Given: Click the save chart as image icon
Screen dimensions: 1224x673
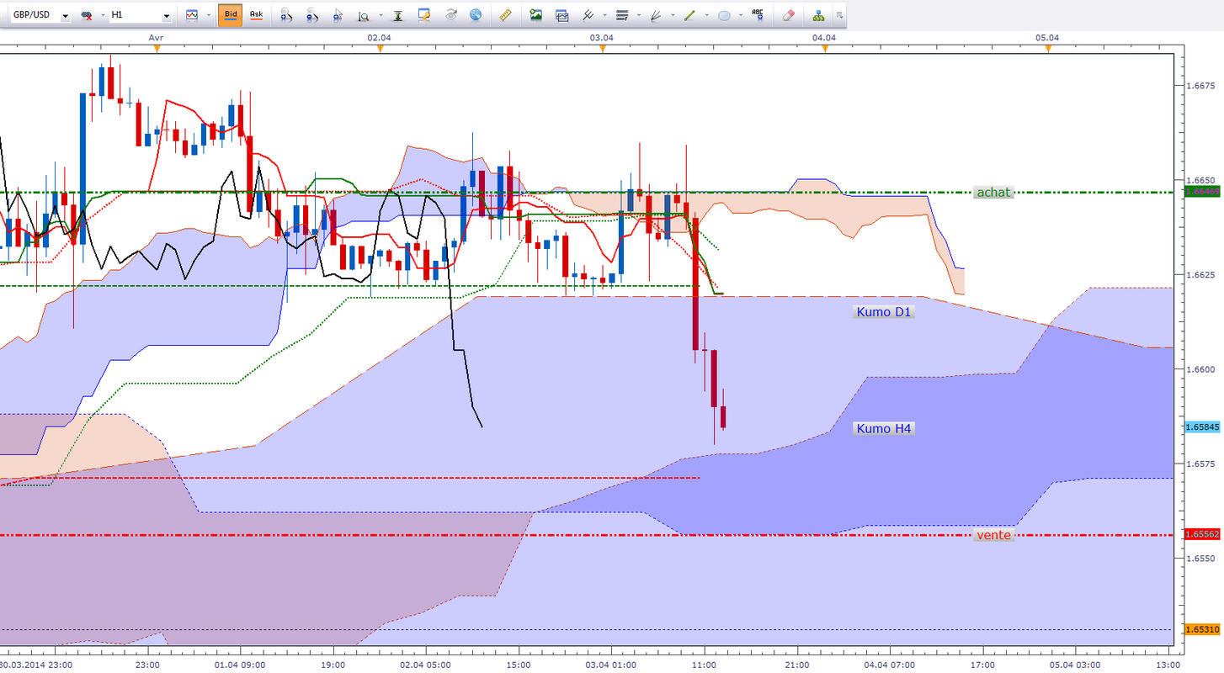Looking at the screenshot, I should [x=535, y=15].
